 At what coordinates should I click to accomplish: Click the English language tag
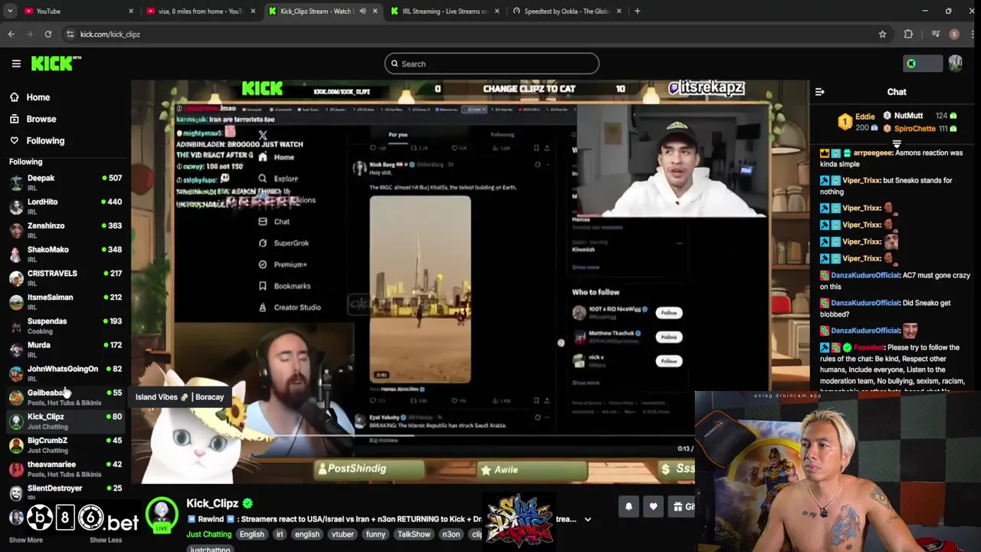coord(251,534)
